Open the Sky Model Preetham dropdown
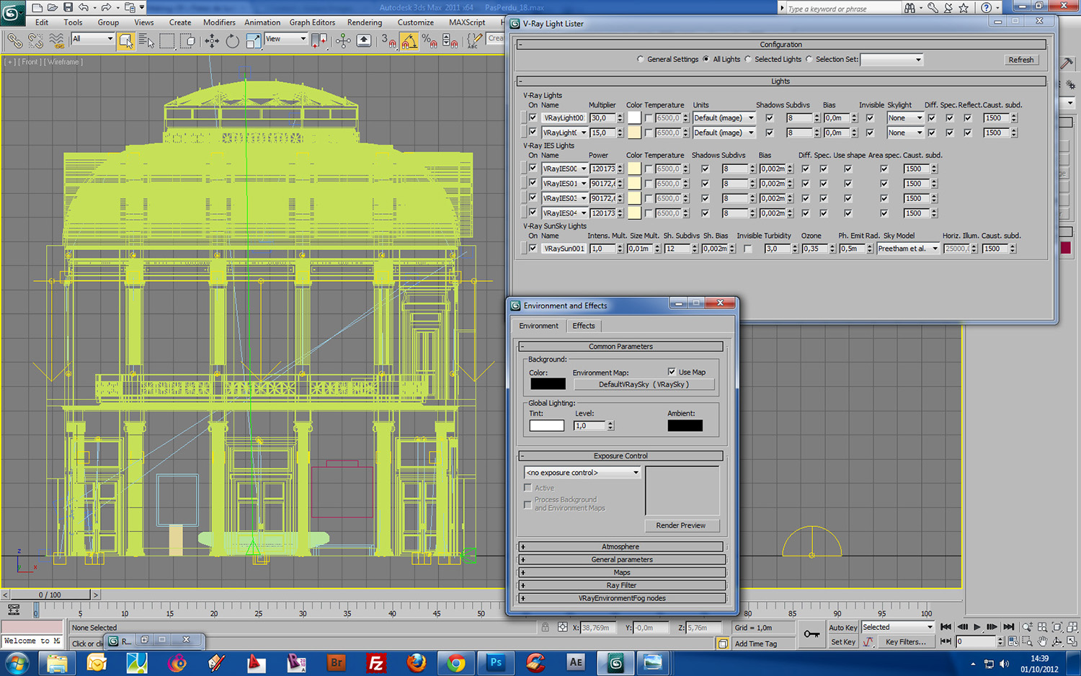 (908, 249)
